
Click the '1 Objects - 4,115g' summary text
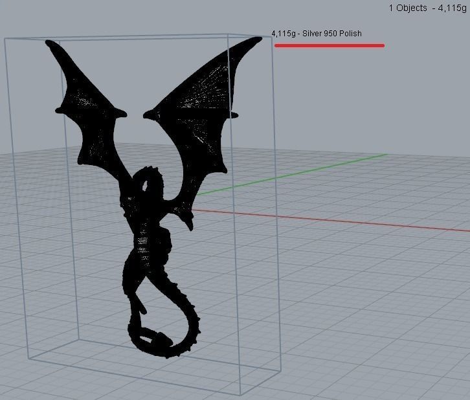[427, 8]
